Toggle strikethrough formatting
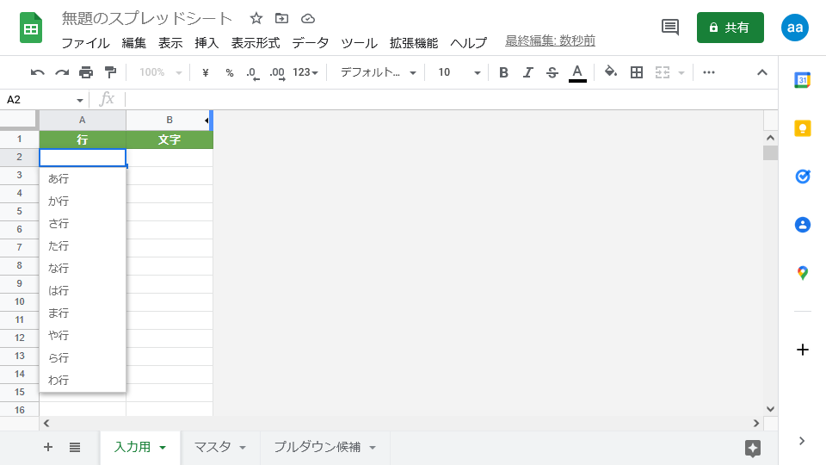 click(x=552, y=72)
